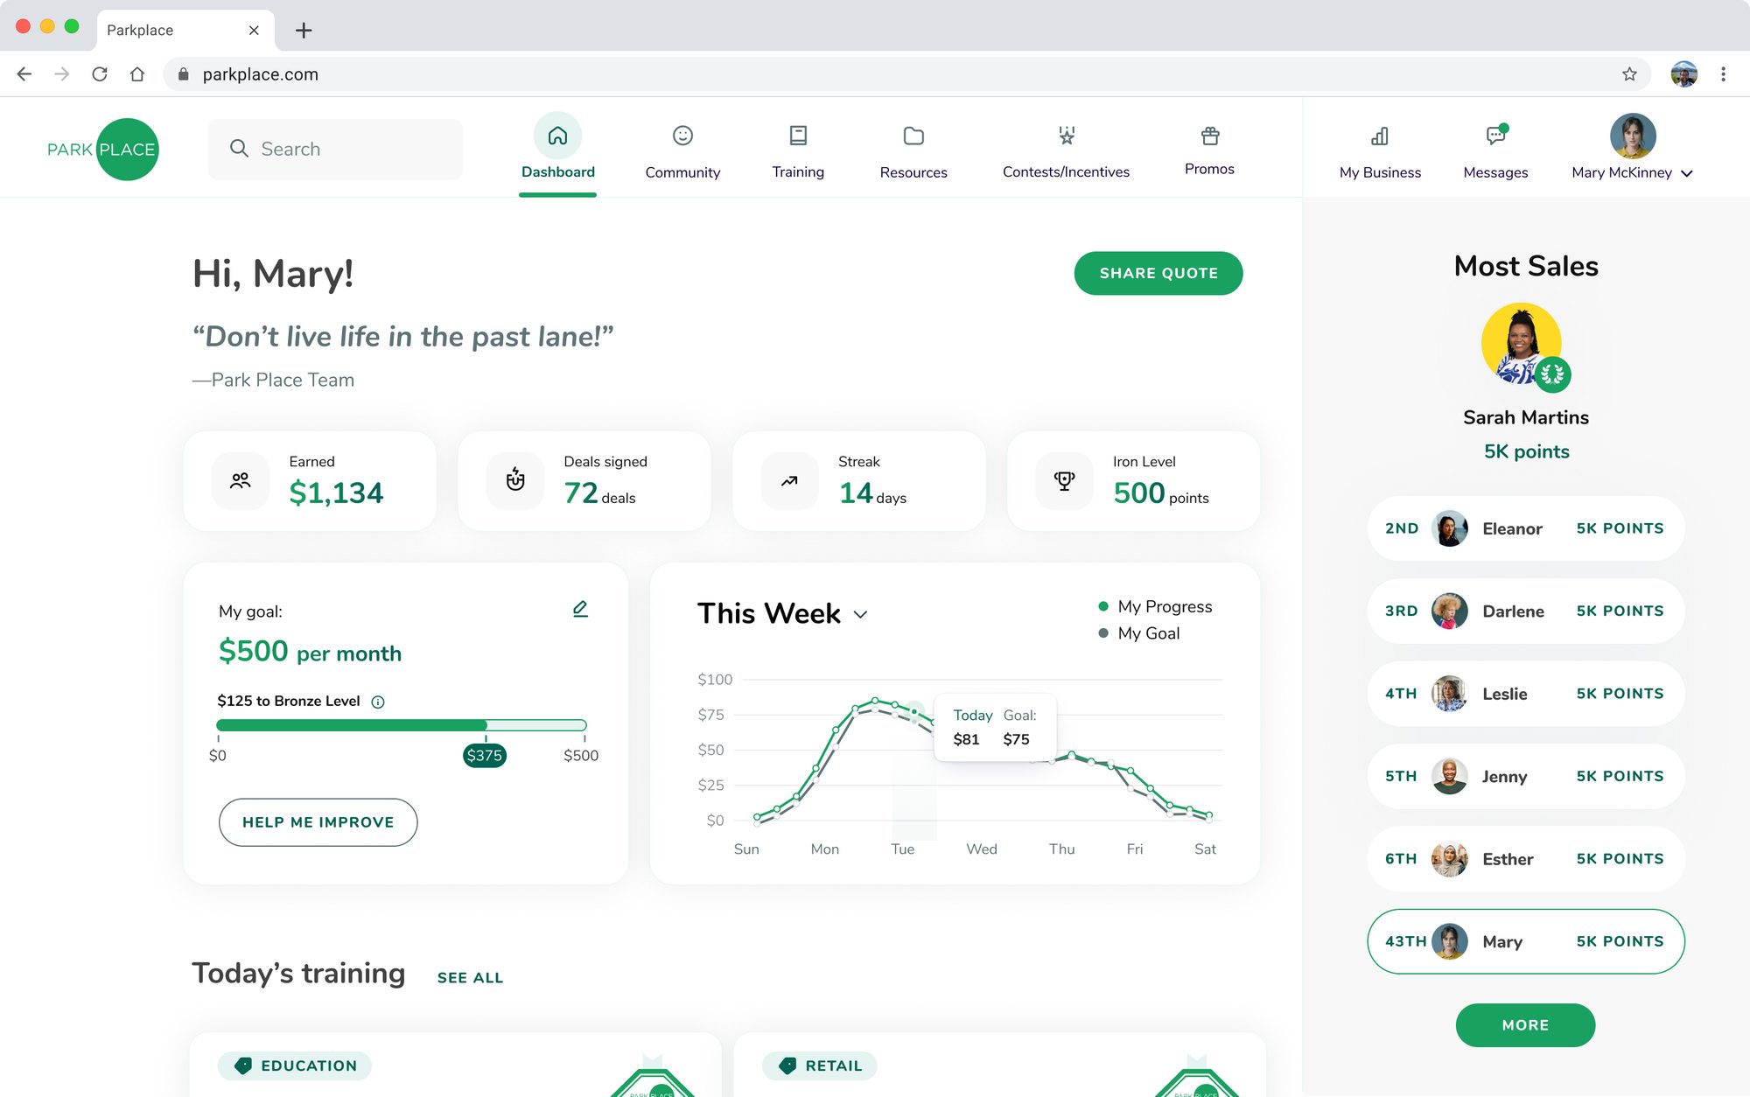Click the HELP ME IMPROVE button
This screenshot has width=1750, height=1097.
[x=318, y=822]
